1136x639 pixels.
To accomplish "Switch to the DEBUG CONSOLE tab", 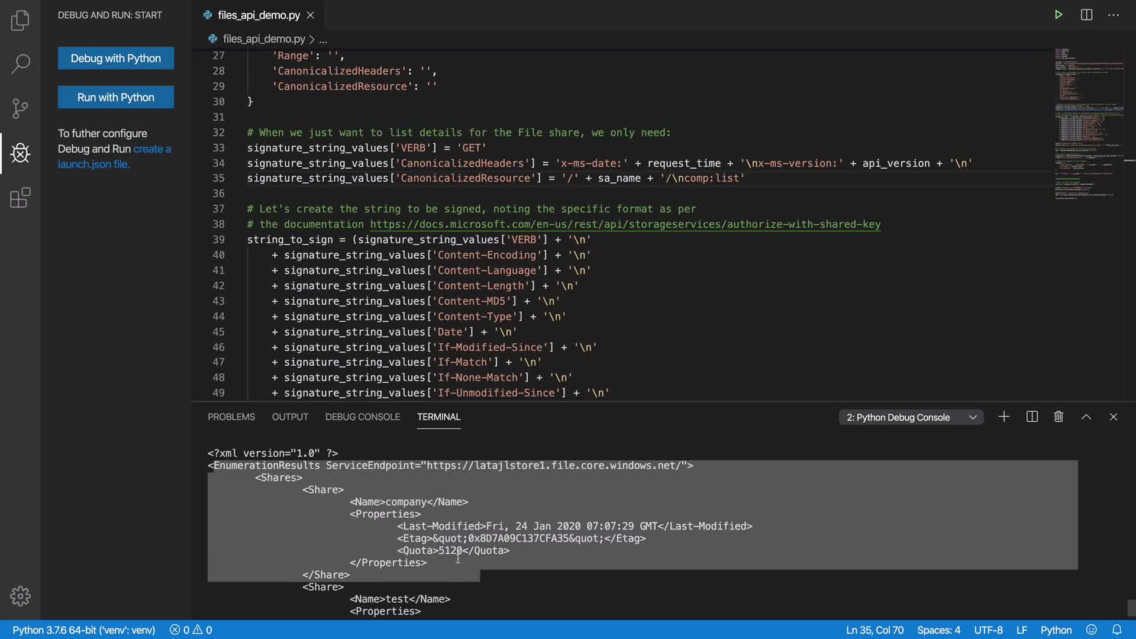I will [x=362, y=417].
